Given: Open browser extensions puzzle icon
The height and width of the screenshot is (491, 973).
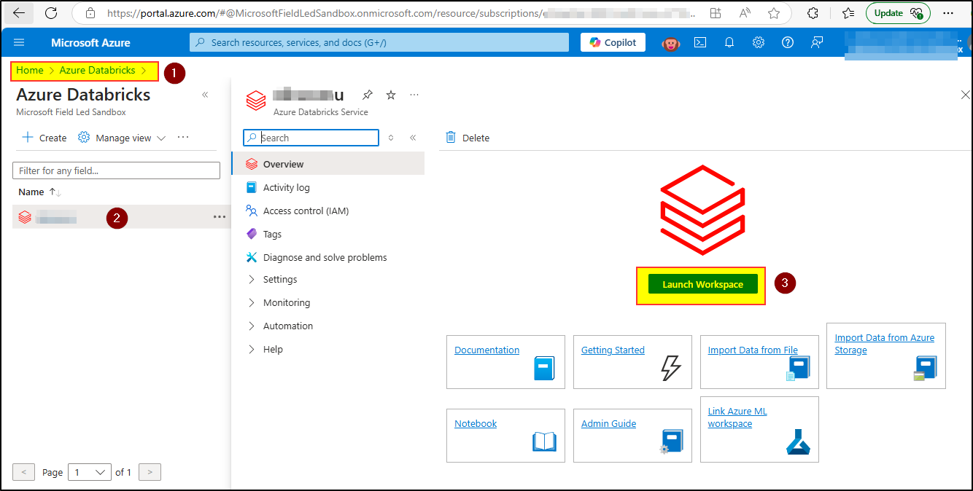Looking at the screenshot, I should (813, 13).
